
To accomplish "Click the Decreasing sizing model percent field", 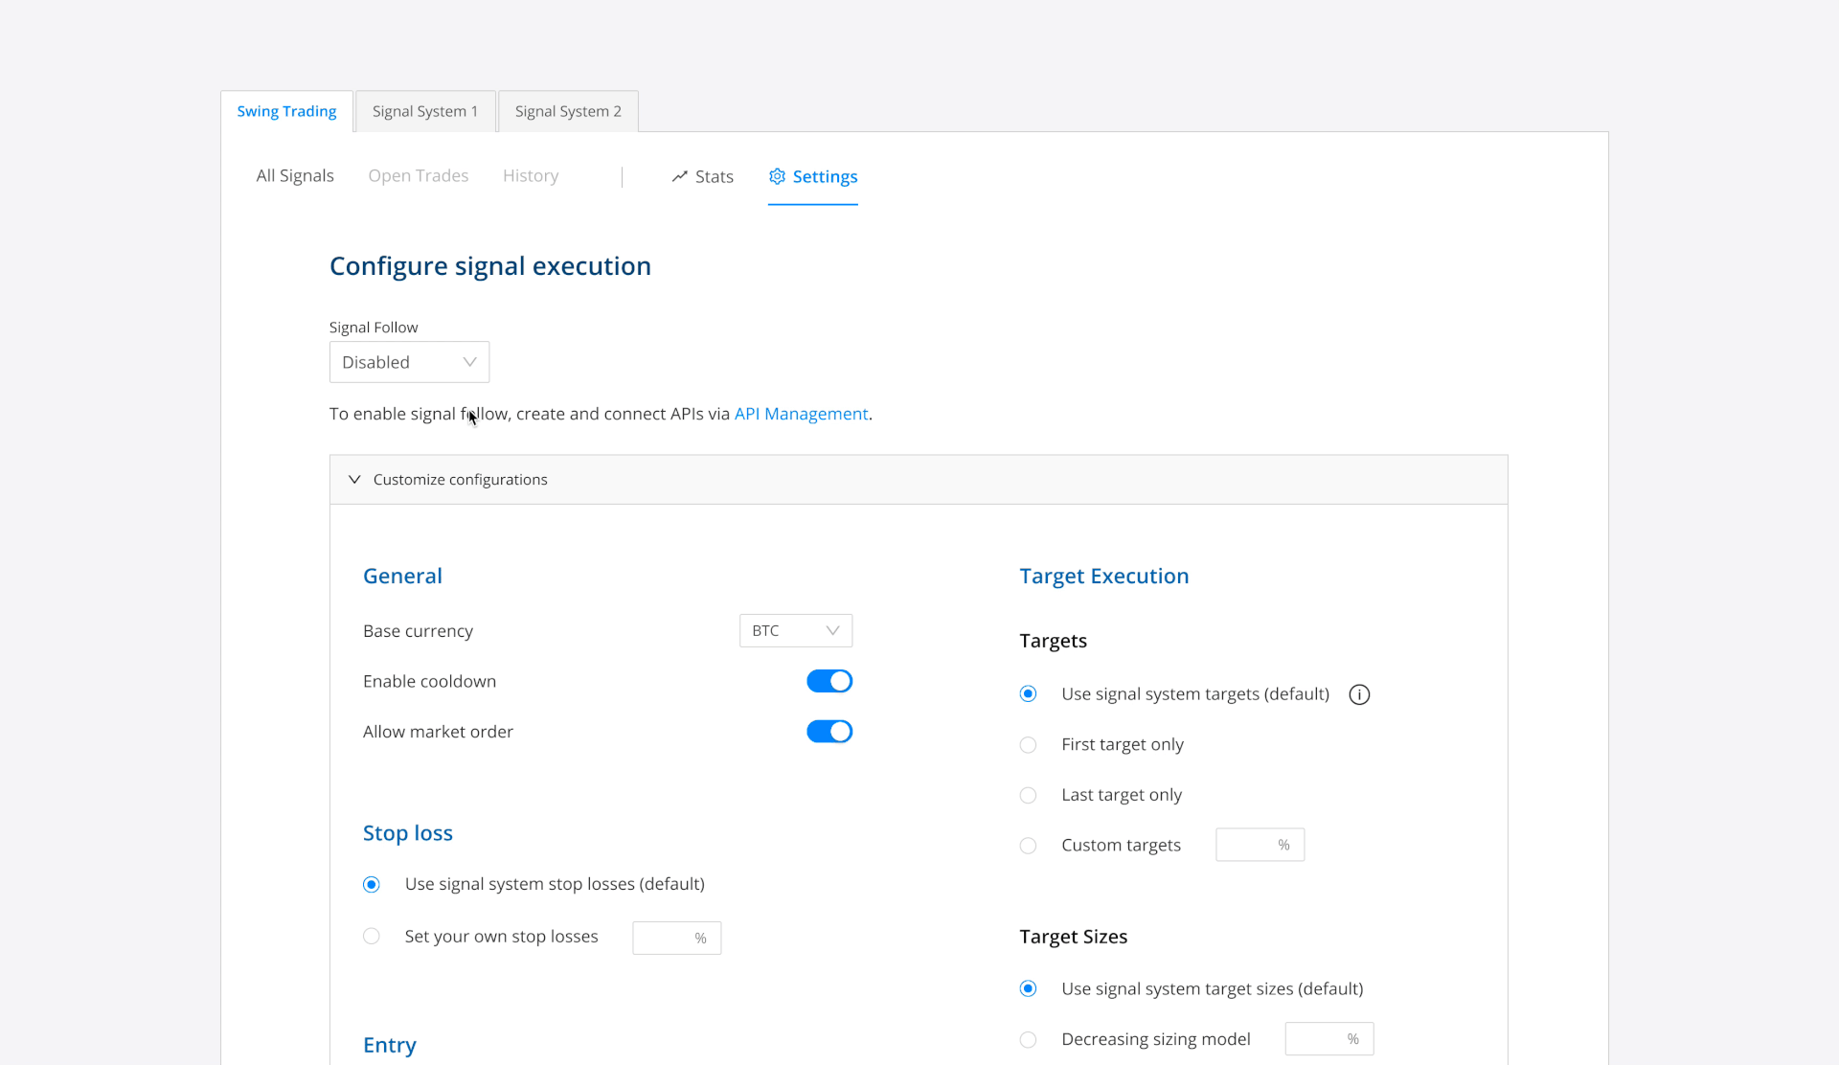I will coord(1328,1039).
